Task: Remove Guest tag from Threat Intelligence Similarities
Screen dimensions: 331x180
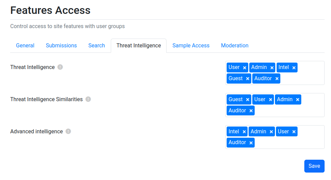Action: click(248, 99)
